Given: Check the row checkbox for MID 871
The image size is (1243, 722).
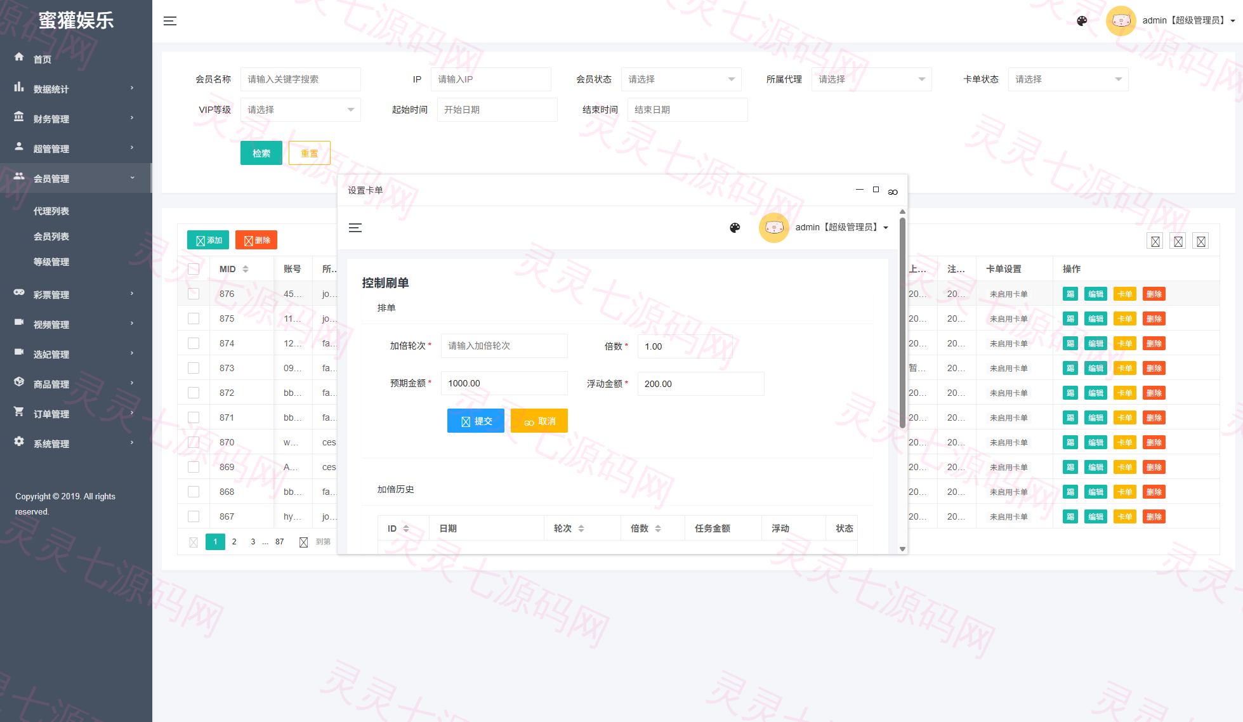Looking at the screenshot, I should tap(194, 417).
